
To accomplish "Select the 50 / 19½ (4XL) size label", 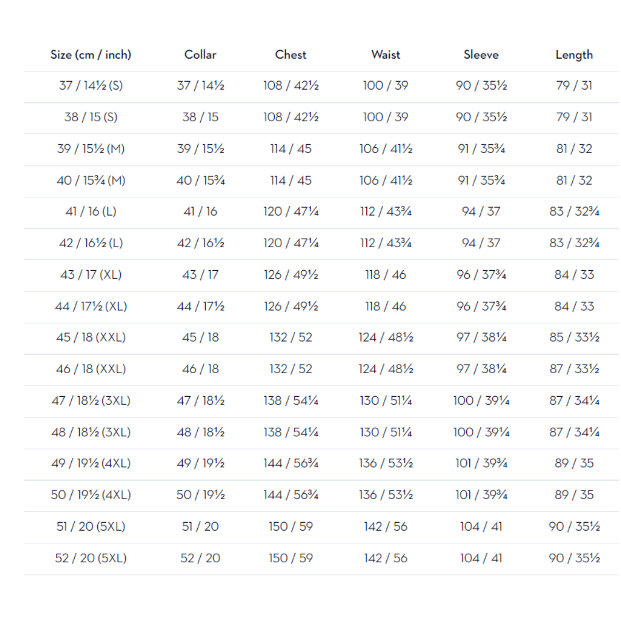I will 91,495.
